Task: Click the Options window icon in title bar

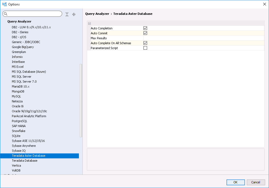Action: [x=4, y=4]
